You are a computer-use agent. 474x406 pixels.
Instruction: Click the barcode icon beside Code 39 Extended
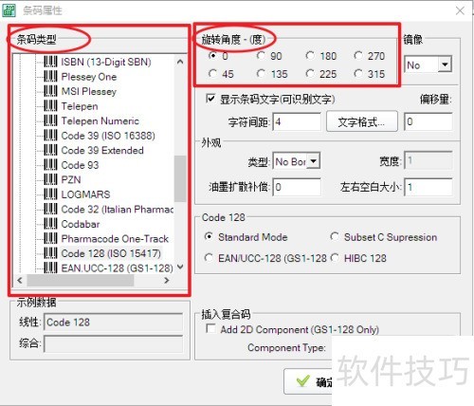[x=50, y=150]
